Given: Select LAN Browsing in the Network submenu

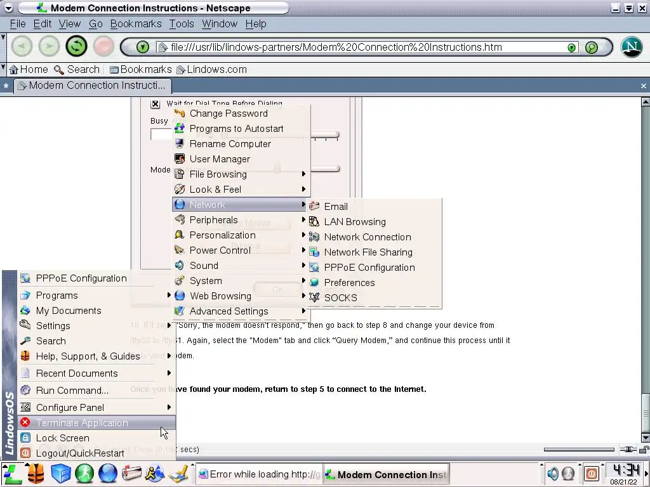Looking at the screenshot, I should click(375, 222).
